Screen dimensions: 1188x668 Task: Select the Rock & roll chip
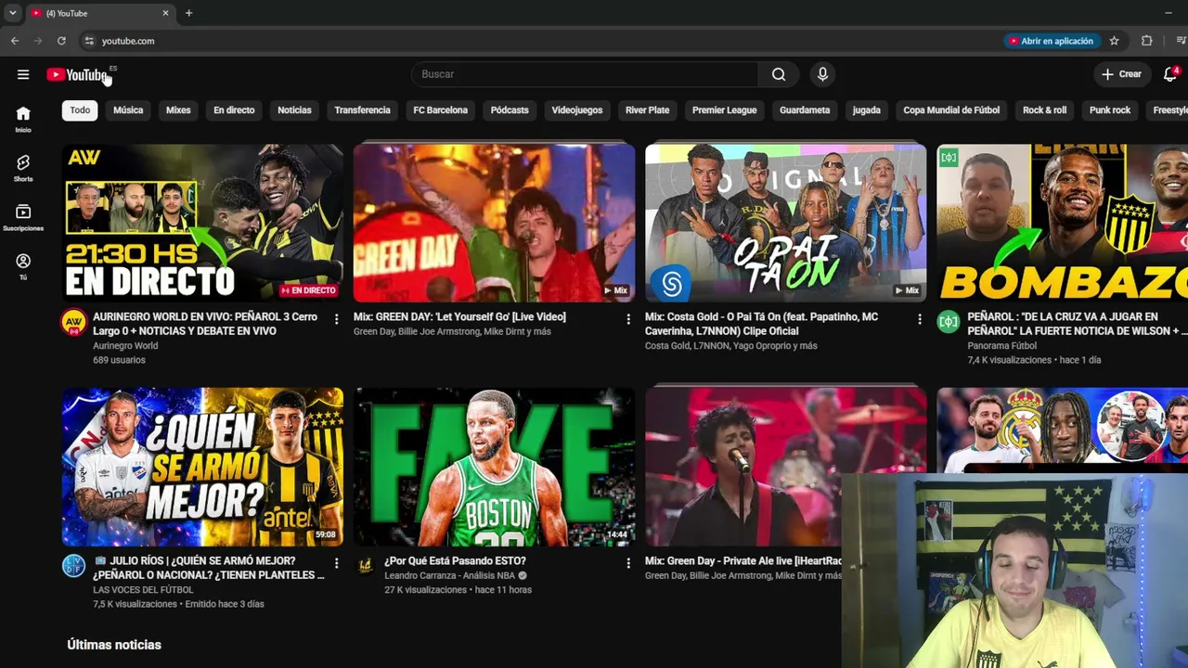pos(1044,110)
